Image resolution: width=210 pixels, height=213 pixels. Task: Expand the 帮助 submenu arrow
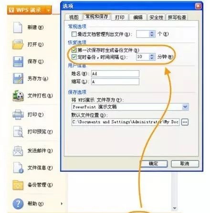[62, 203]
